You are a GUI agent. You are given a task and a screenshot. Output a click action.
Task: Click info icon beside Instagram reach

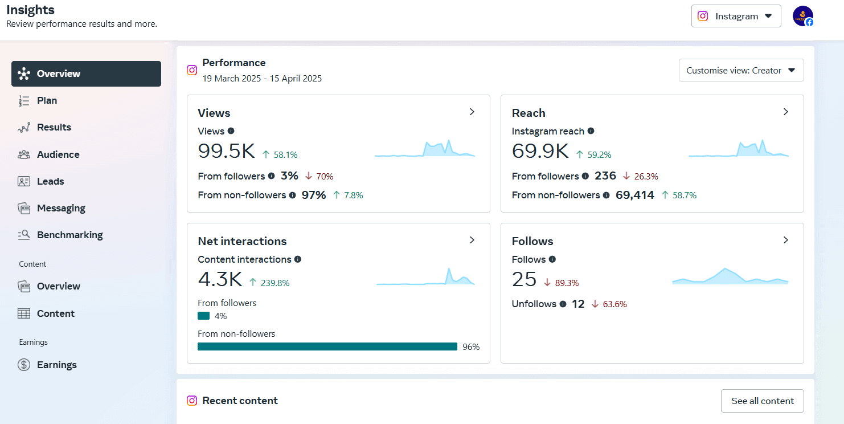591,131
